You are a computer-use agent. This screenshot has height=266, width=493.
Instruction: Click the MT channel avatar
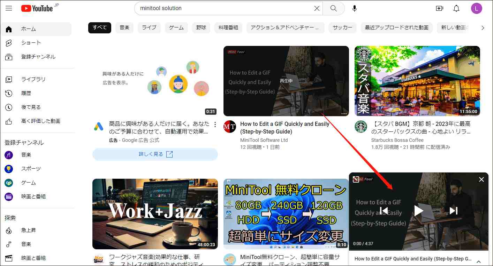pyautogui.click(x=230, y=127)
